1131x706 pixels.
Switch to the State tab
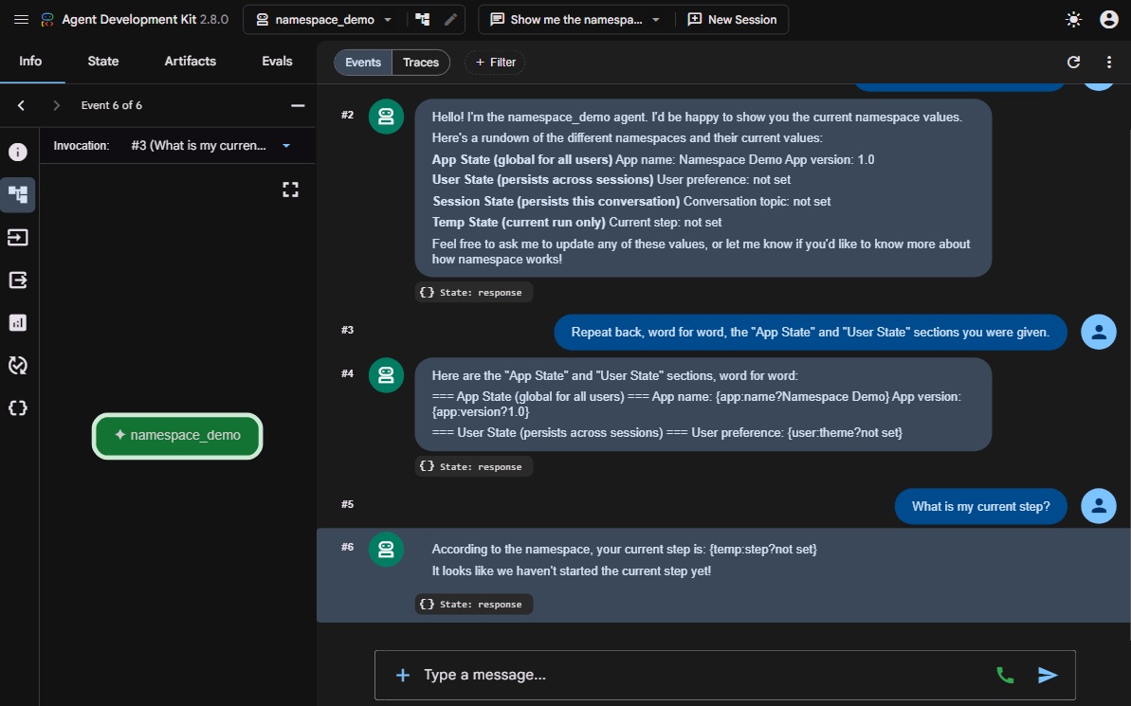103,62
